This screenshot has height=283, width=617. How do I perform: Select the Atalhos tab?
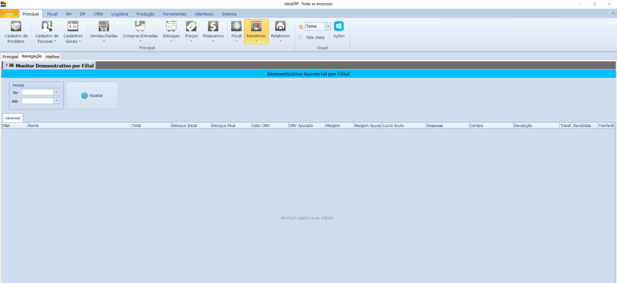coord(52,56)
